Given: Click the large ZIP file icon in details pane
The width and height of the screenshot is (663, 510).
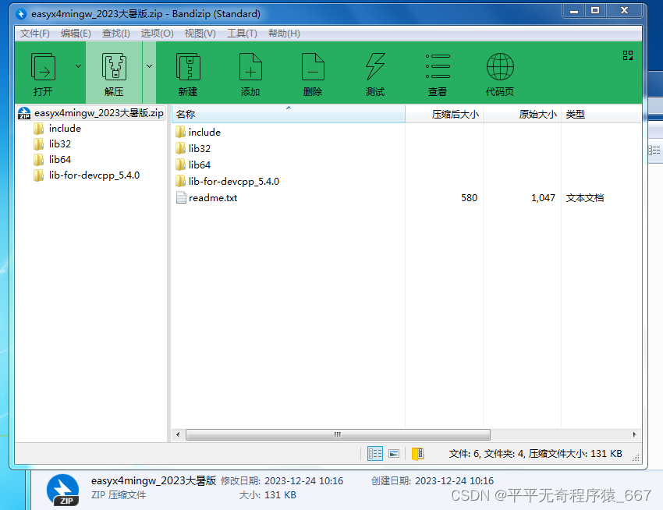Looking at the screenshot, I should click(x=63, y=490).
